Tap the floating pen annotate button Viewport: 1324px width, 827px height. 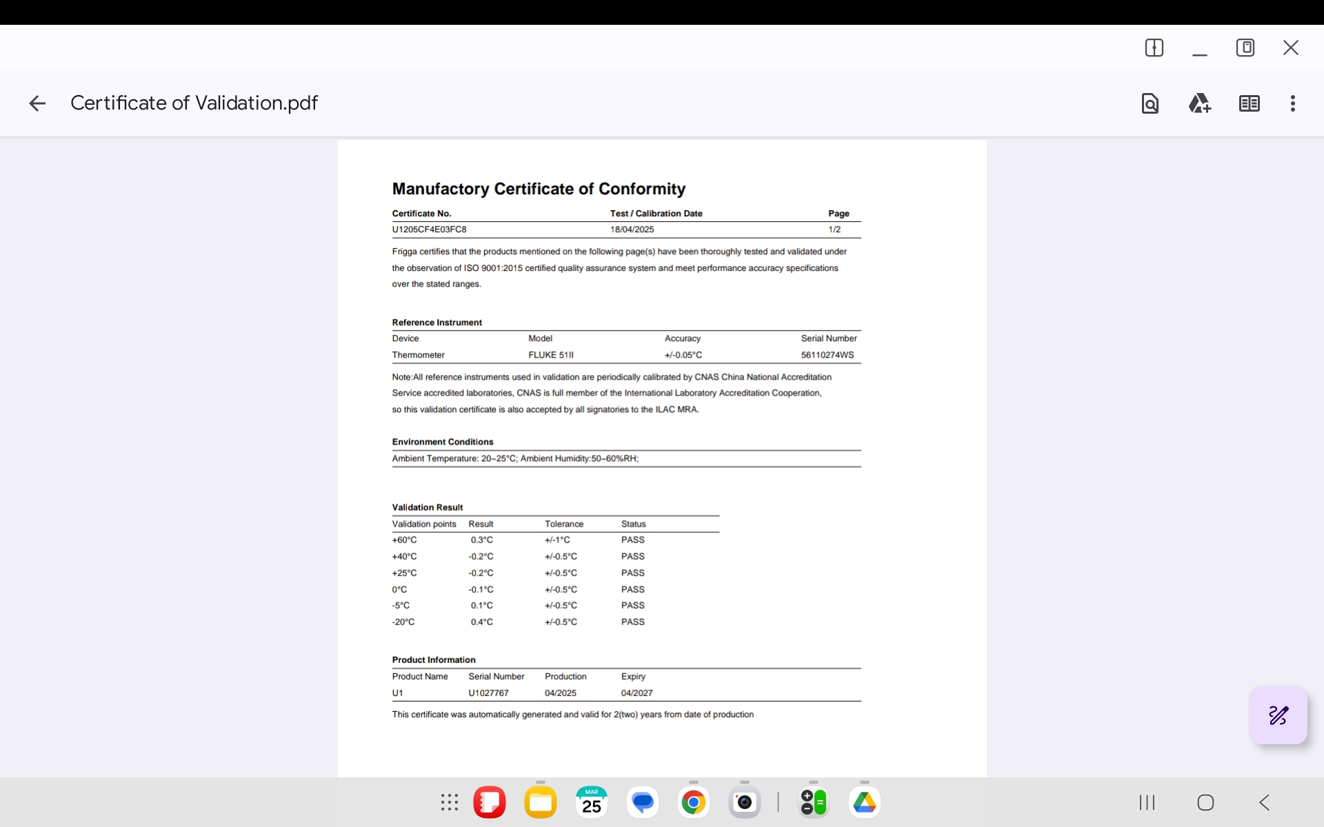(x=1278, y=715)
